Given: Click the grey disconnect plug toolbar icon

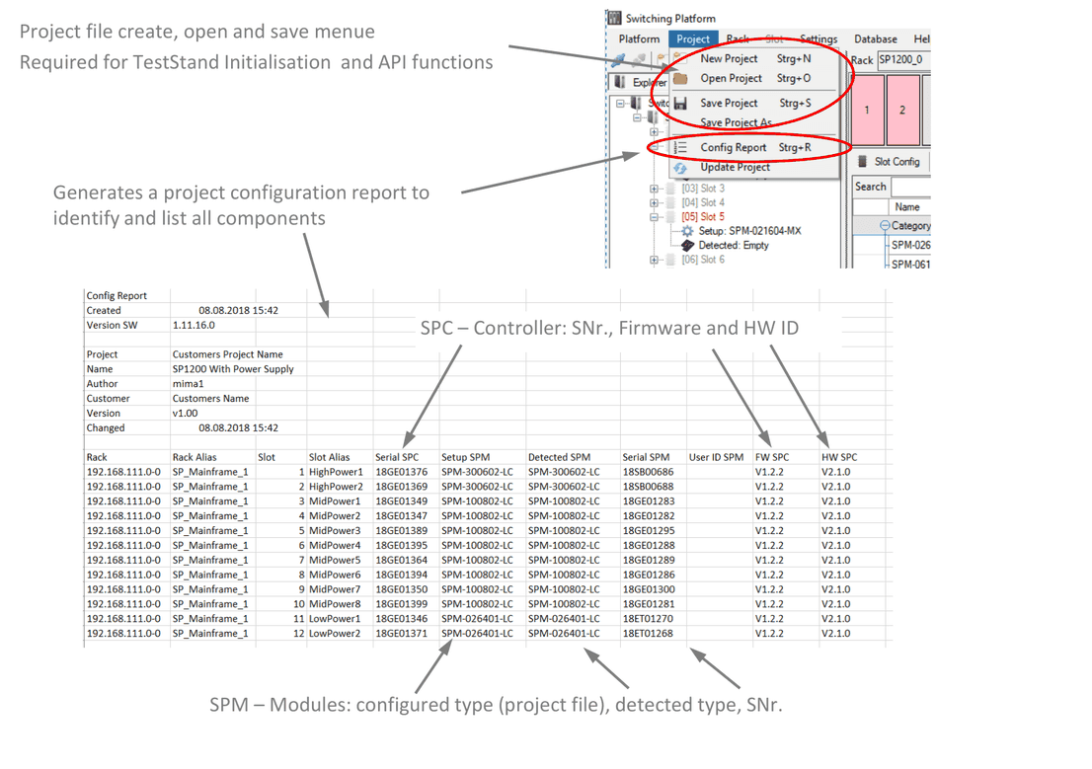Looking at the screenshot, I should pyautogui.click(x=639, y=60).
